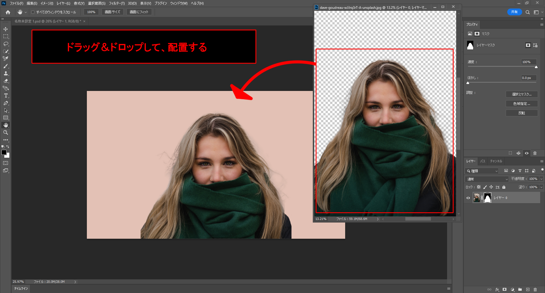Toggle mask visibility eye in Properties panel
The height and width of the screenshot is (293, 545).
point(527,153)
